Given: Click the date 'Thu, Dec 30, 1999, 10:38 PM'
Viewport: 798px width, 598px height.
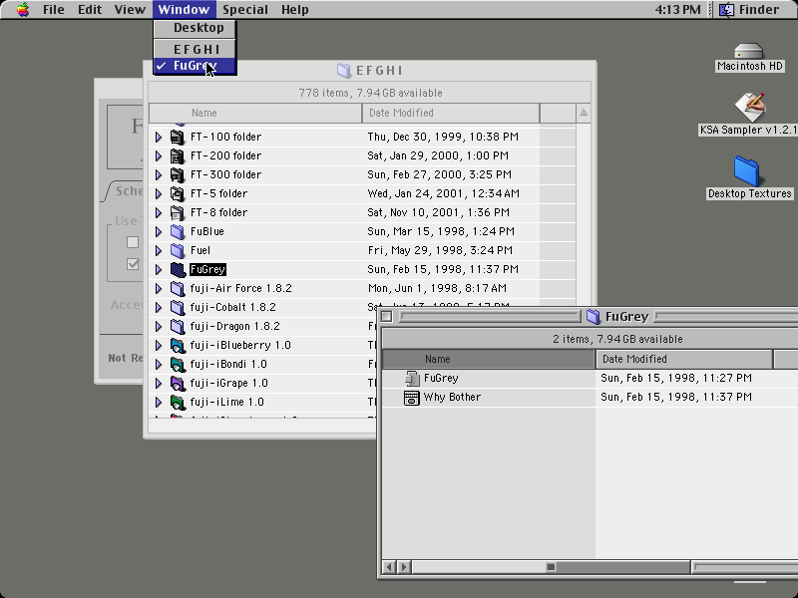Looking at the screenshot, I should point(443,137).
